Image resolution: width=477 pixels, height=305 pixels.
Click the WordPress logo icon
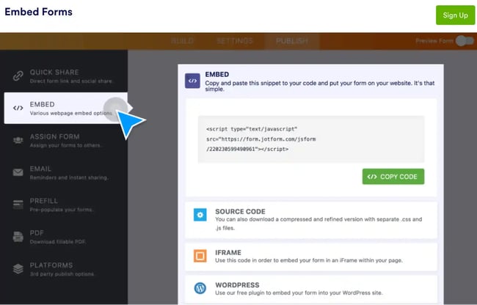(200, 288)
